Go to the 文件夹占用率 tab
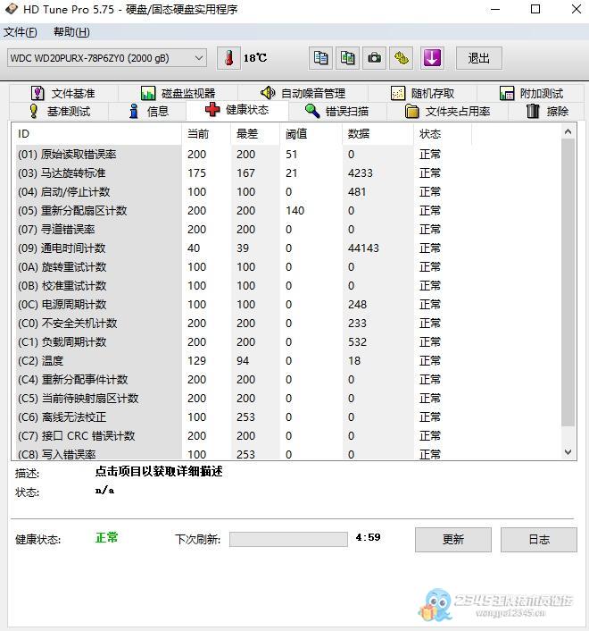Image resolution: width=589 pixels, height=631 pixels. (x=447, y=112)
